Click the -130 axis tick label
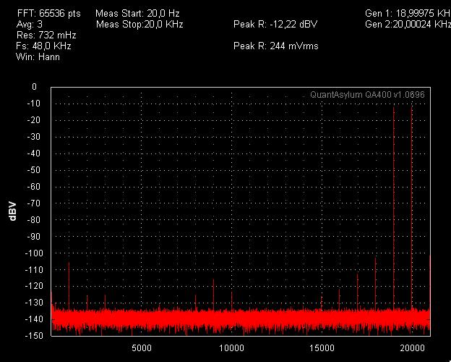 [x=34, y=303]
